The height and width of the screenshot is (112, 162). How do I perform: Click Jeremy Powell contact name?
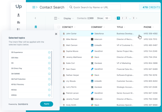coord(72,99)
